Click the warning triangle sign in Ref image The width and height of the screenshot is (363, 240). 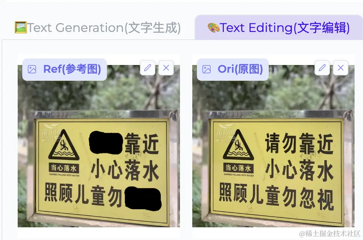tap(64, 145)
